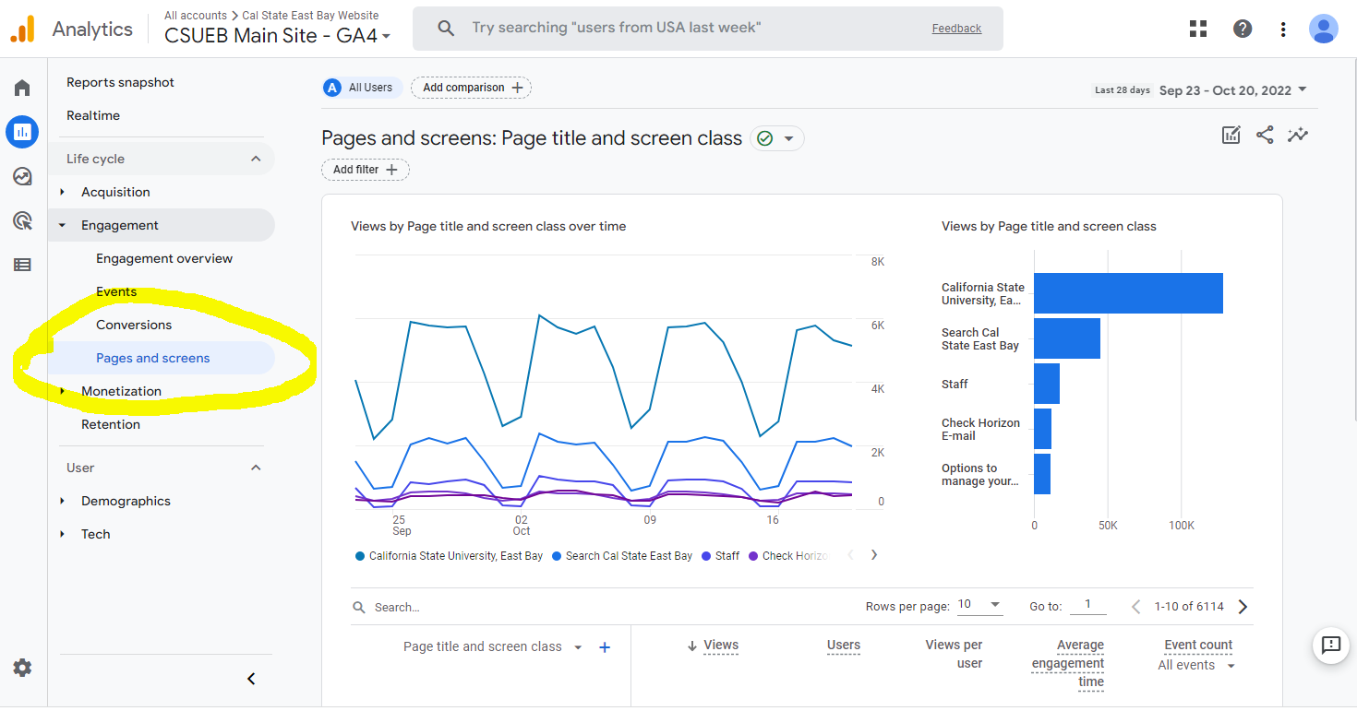This screenshot has width=1357, height=711.
Task: Open the Realtime report
Action: click(93, 115)
